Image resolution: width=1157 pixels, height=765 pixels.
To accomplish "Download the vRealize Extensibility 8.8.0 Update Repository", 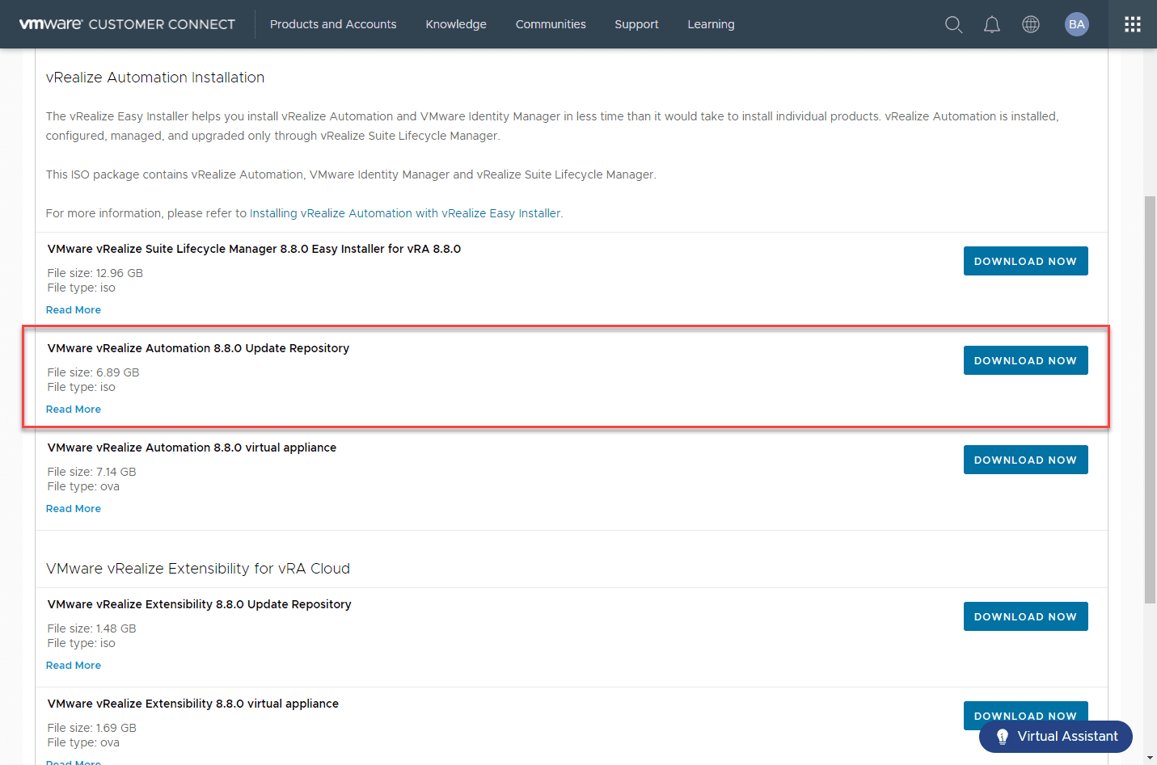I will pos(1025,616).
